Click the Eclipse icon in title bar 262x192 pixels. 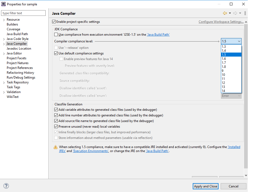[3, 4]
